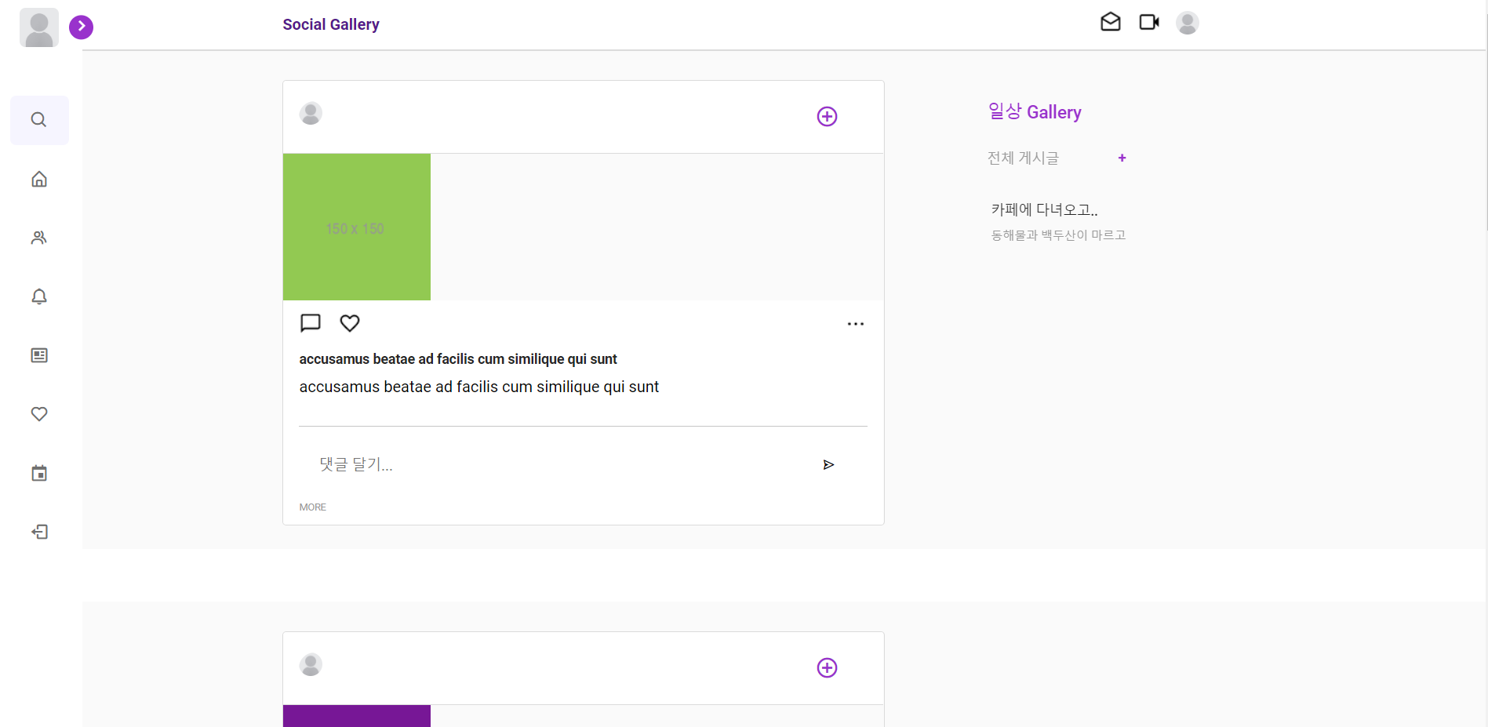The width and height of the screenshot is (1488, 727).
Task: Click the author avatar on second post
Action: (x=311, y=664)
